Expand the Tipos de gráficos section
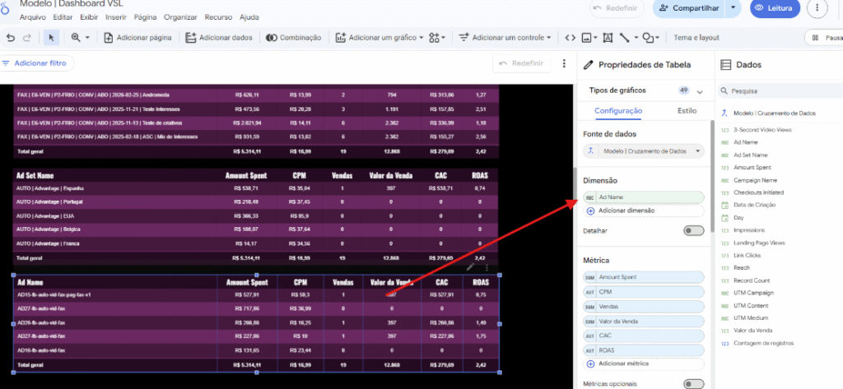 point(699,90)
